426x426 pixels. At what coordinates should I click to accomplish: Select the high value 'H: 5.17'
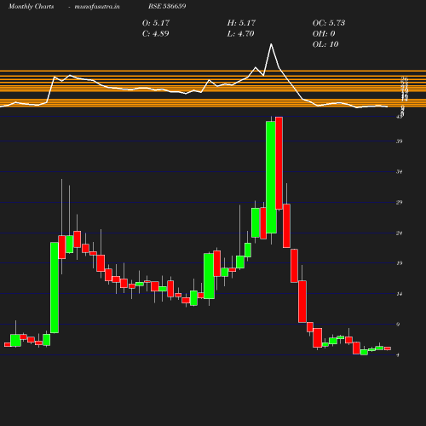241,23
